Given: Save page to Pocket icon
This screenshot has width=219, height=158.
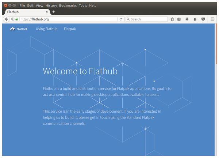Looking at the screenshot, I should click(x=203, y=19).
